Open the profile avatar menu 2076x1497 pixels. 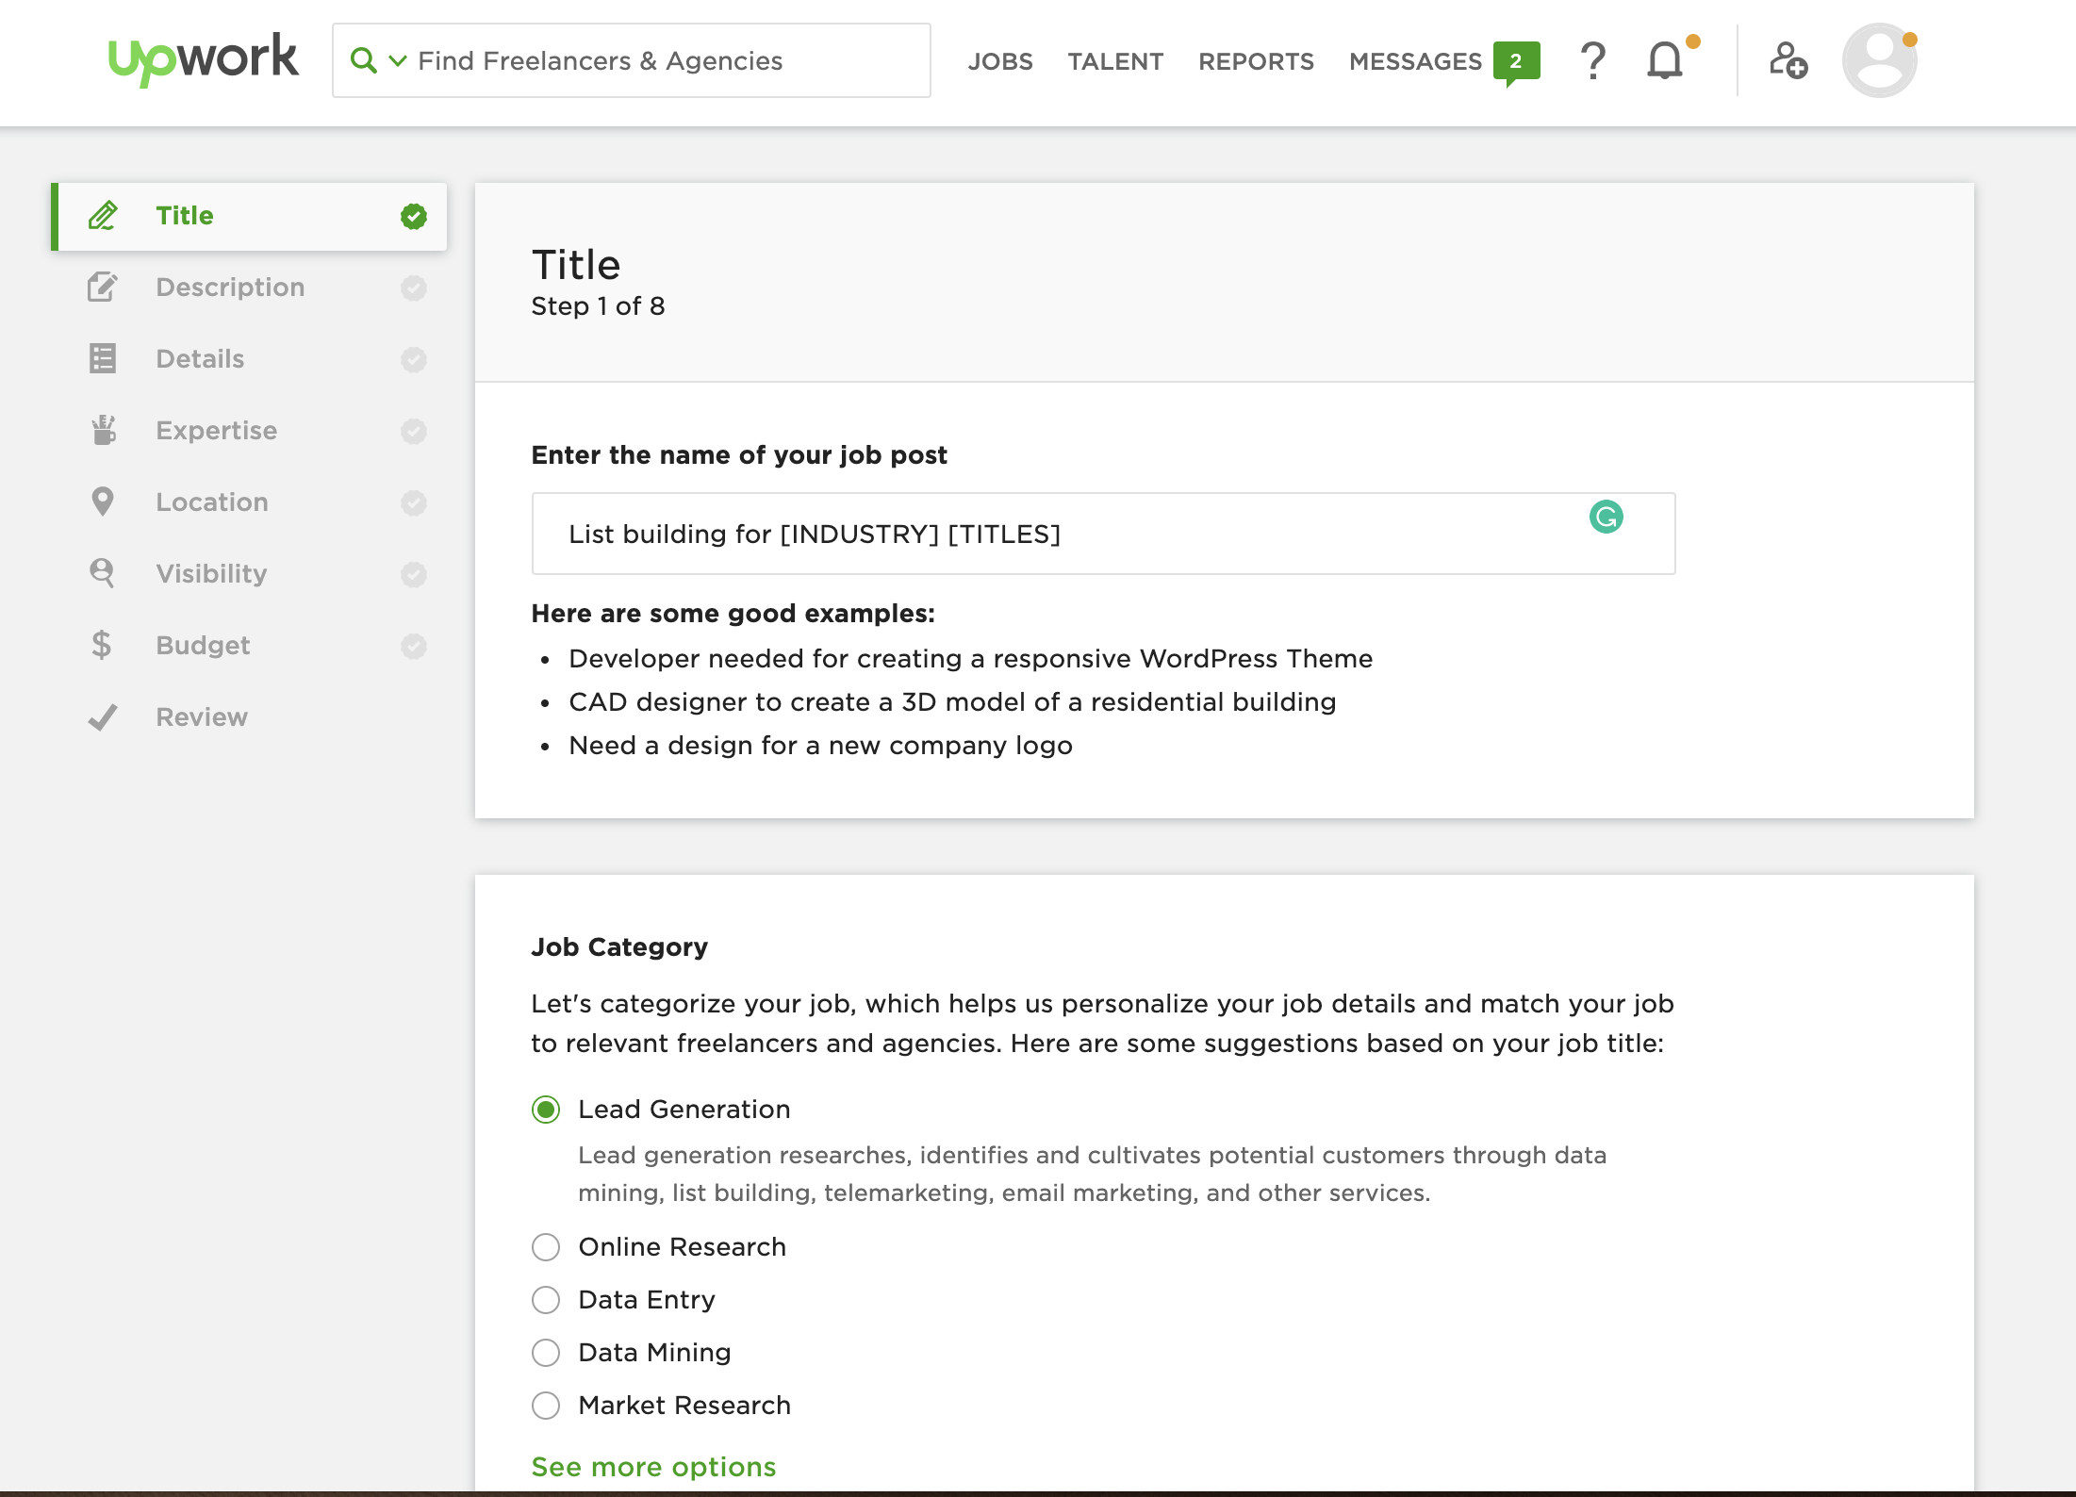[x=1879, y=60]
